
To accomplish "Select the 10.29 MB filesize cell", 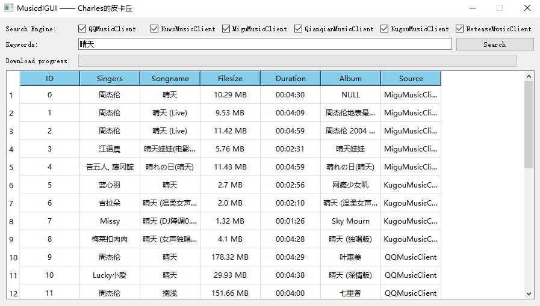I will click(230, 95).
